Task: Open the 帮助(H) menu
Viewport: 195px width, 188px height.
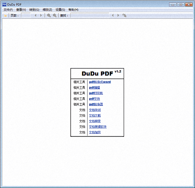Action: point(73,10)
